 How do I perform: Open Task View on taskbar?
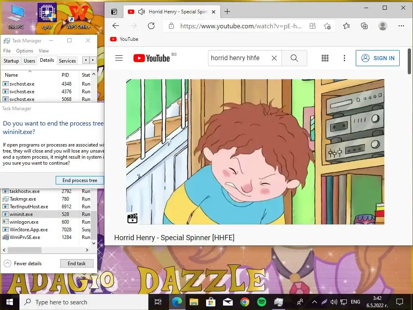(158, 302)
